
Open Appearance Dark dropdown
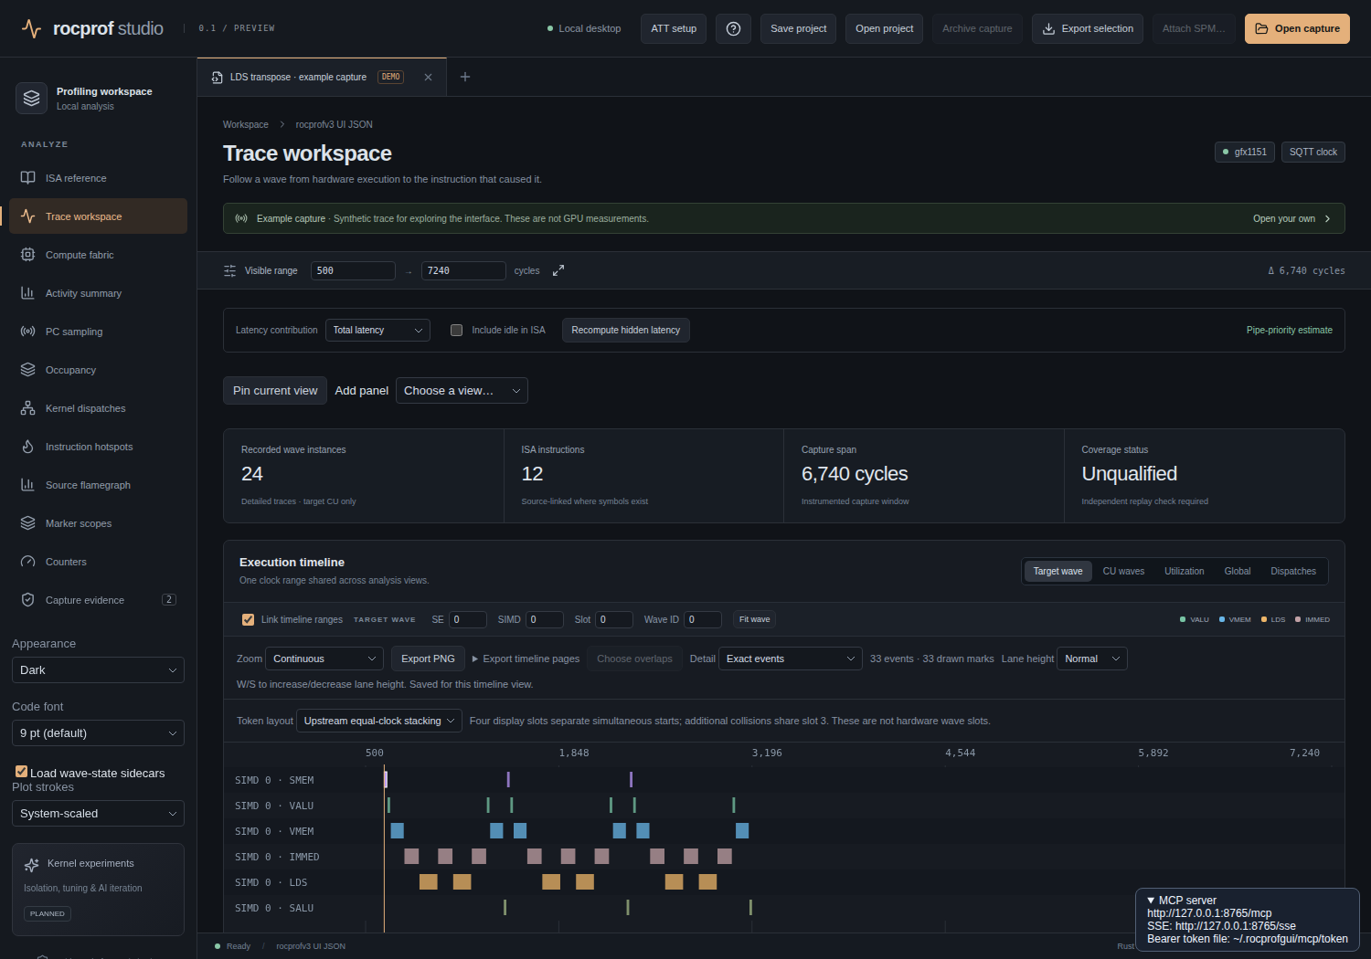(98, 669)
